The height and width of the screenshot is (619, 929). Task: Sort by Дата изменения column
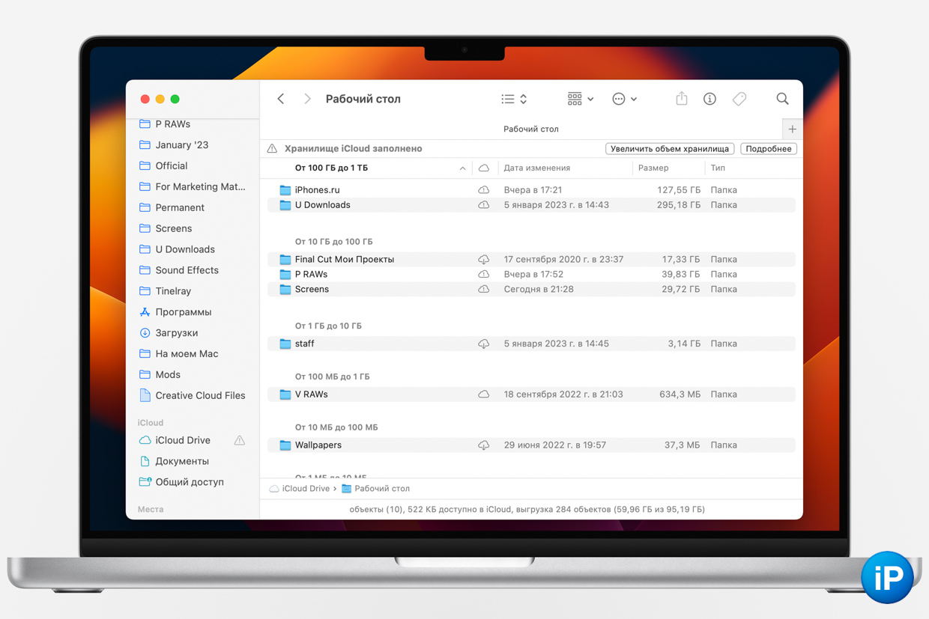536,168
